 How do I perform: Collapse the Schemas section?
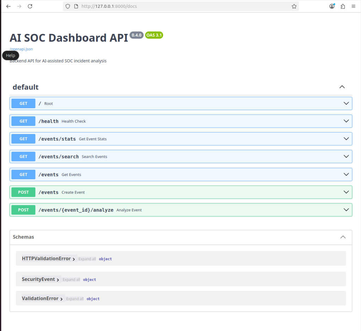[343, 237]
